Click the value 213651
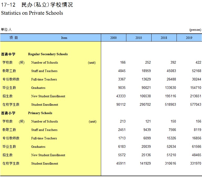The width and height of the screenshot is (202, 193). (x=196, y=96)
